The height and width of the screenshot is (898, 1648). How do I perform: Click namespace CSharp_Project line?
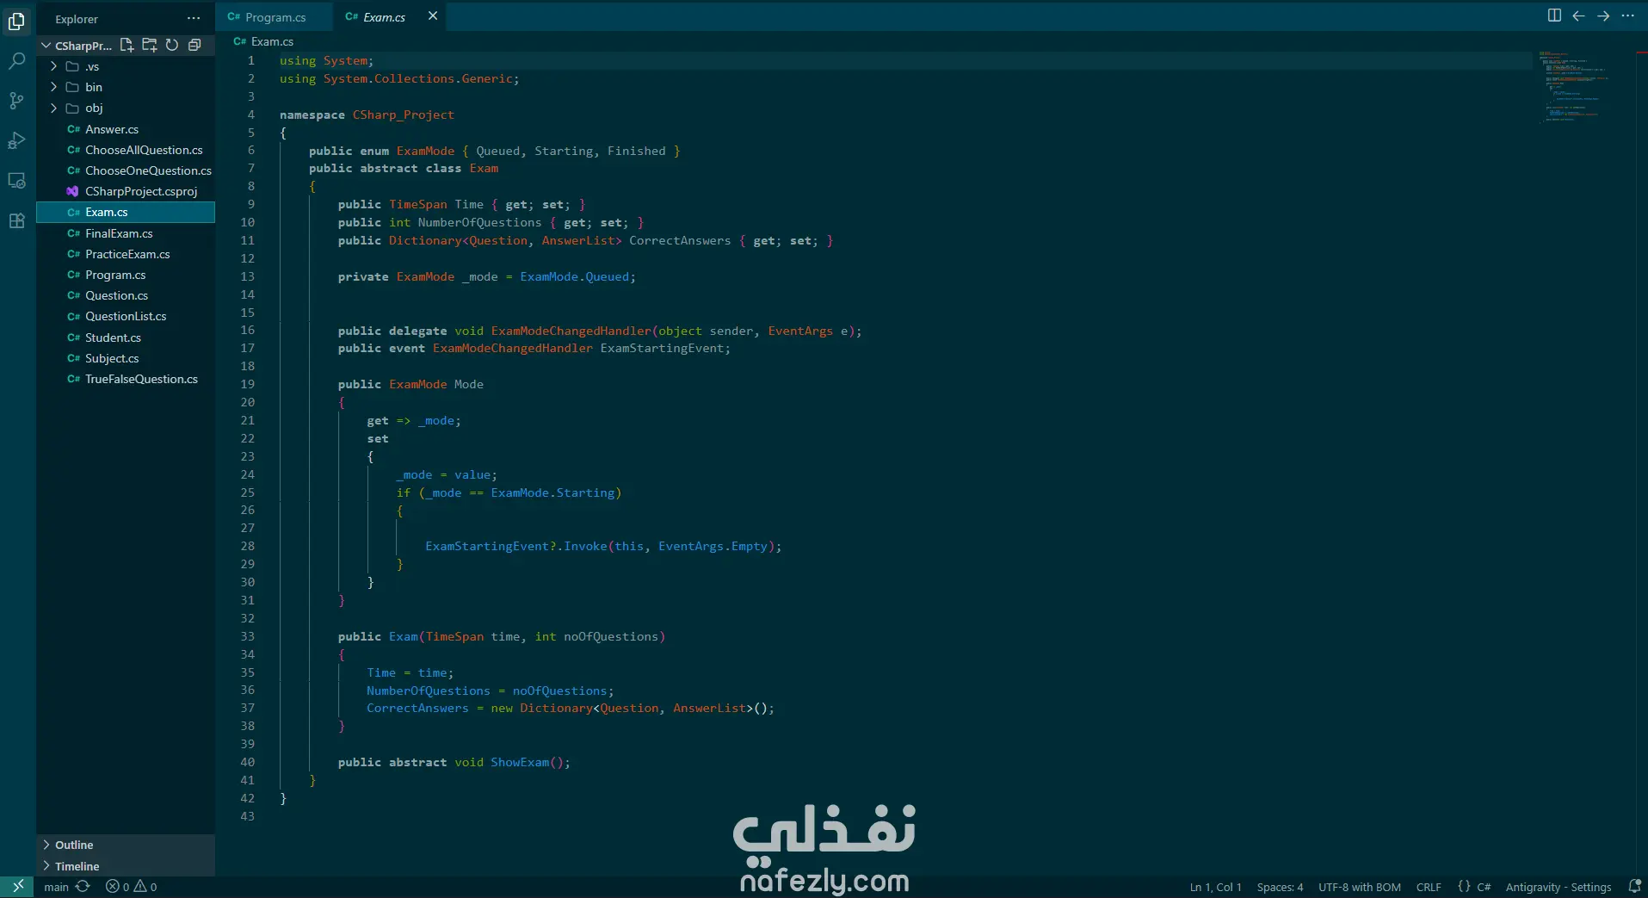tap(367, 115)
